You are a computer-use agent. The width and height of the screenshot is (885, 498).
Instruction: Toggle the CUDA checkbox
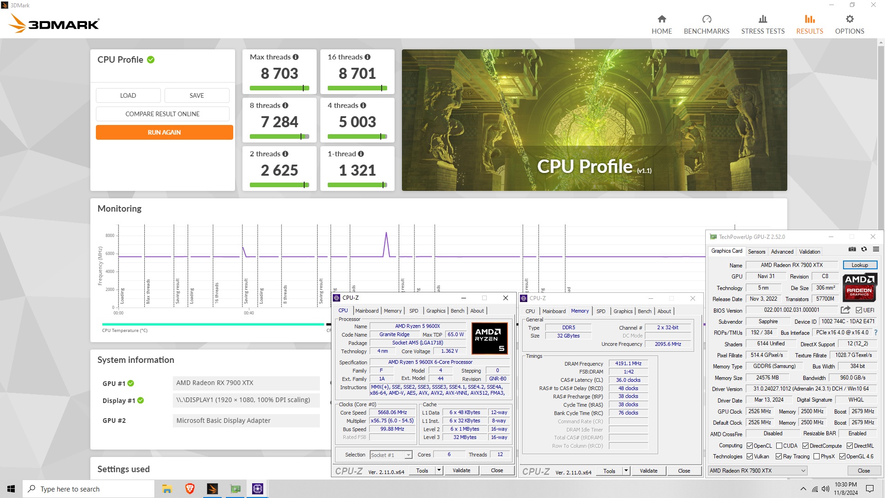click(779, 445)
